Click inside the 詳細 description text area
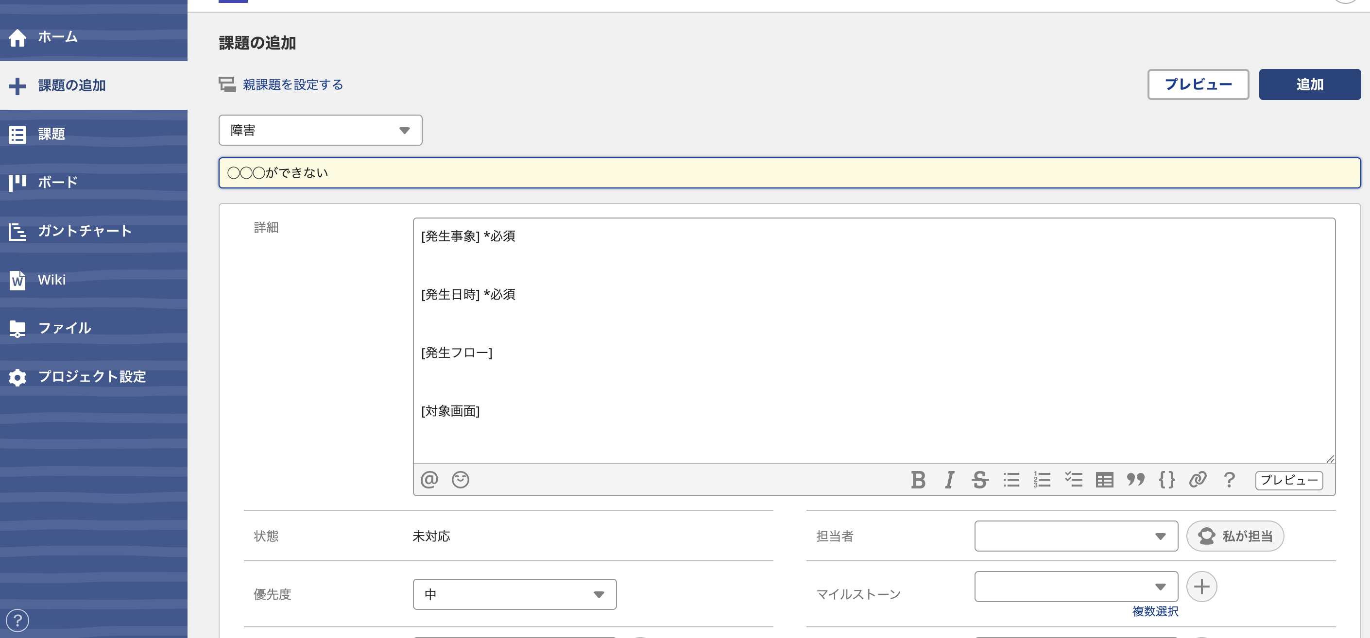The width and height of the screenshot is (1370, 638). 874,340
